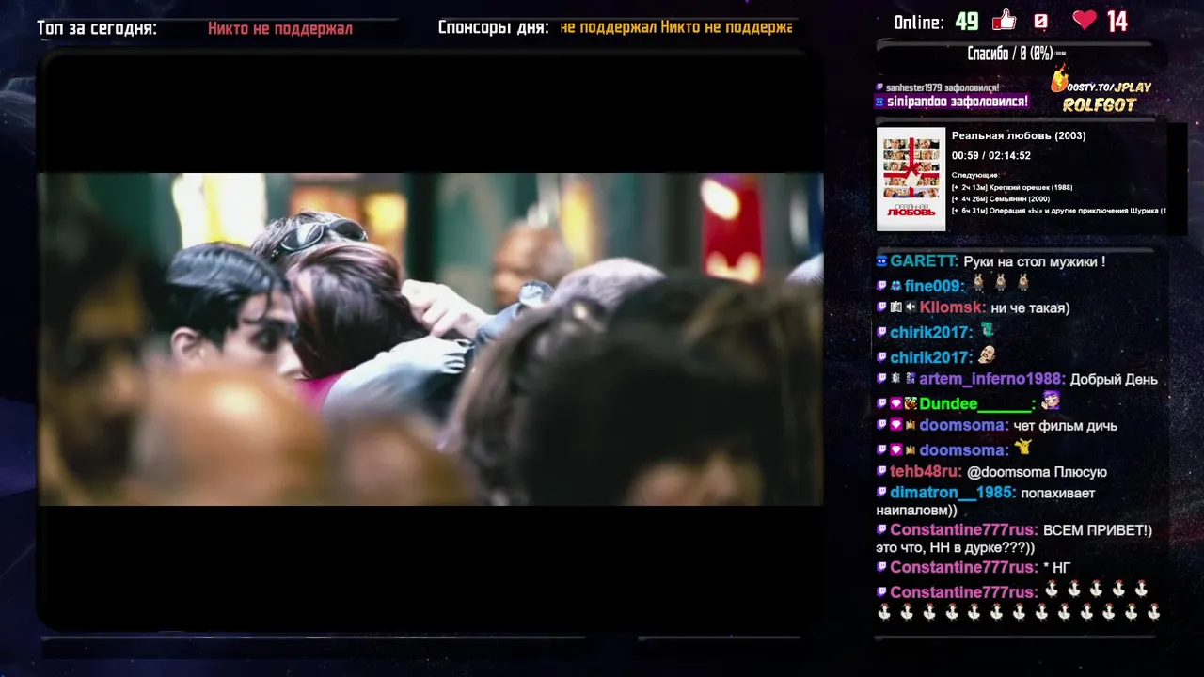Viewport: 1204px width, 677px height.
Task: Click the Kllomsk username
Action: point(953,307)
